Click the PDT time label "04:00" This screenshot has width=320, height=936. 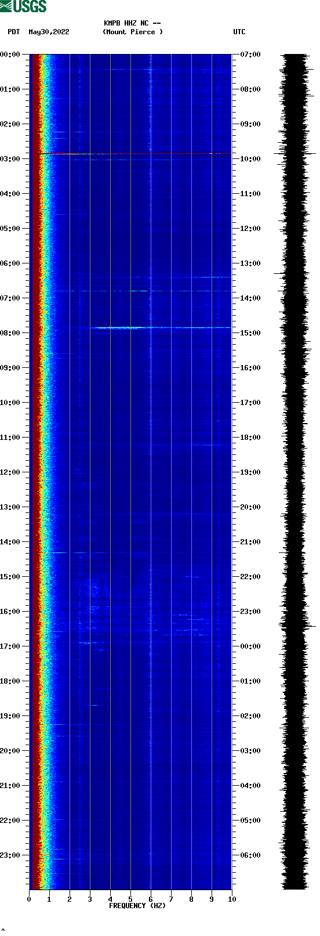pos(10,194)
